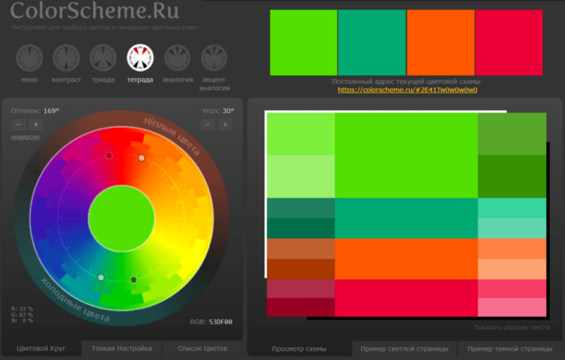This screenshot has height=360, width=565.
Task: Open the Пример светлой страницы tab
Action: 405,349
